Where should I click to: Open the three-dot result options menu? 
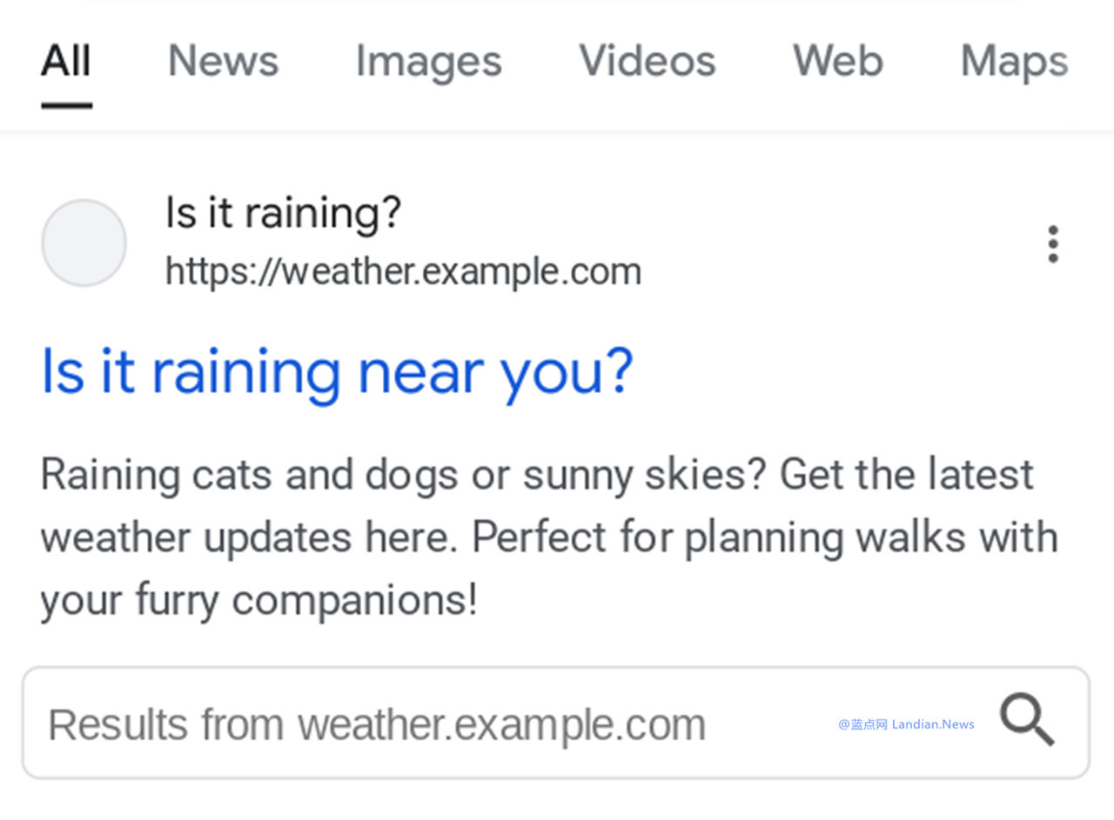click(x=1053, y=243)
